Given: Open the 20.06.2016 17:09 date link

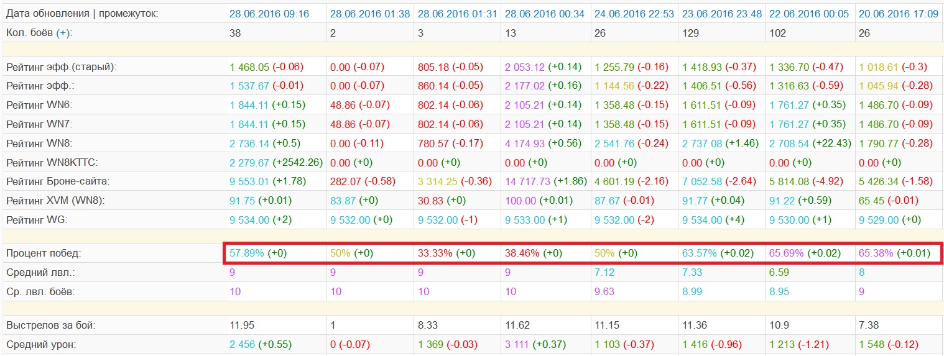Looking at the screenshot, I should tap(899, 14).
